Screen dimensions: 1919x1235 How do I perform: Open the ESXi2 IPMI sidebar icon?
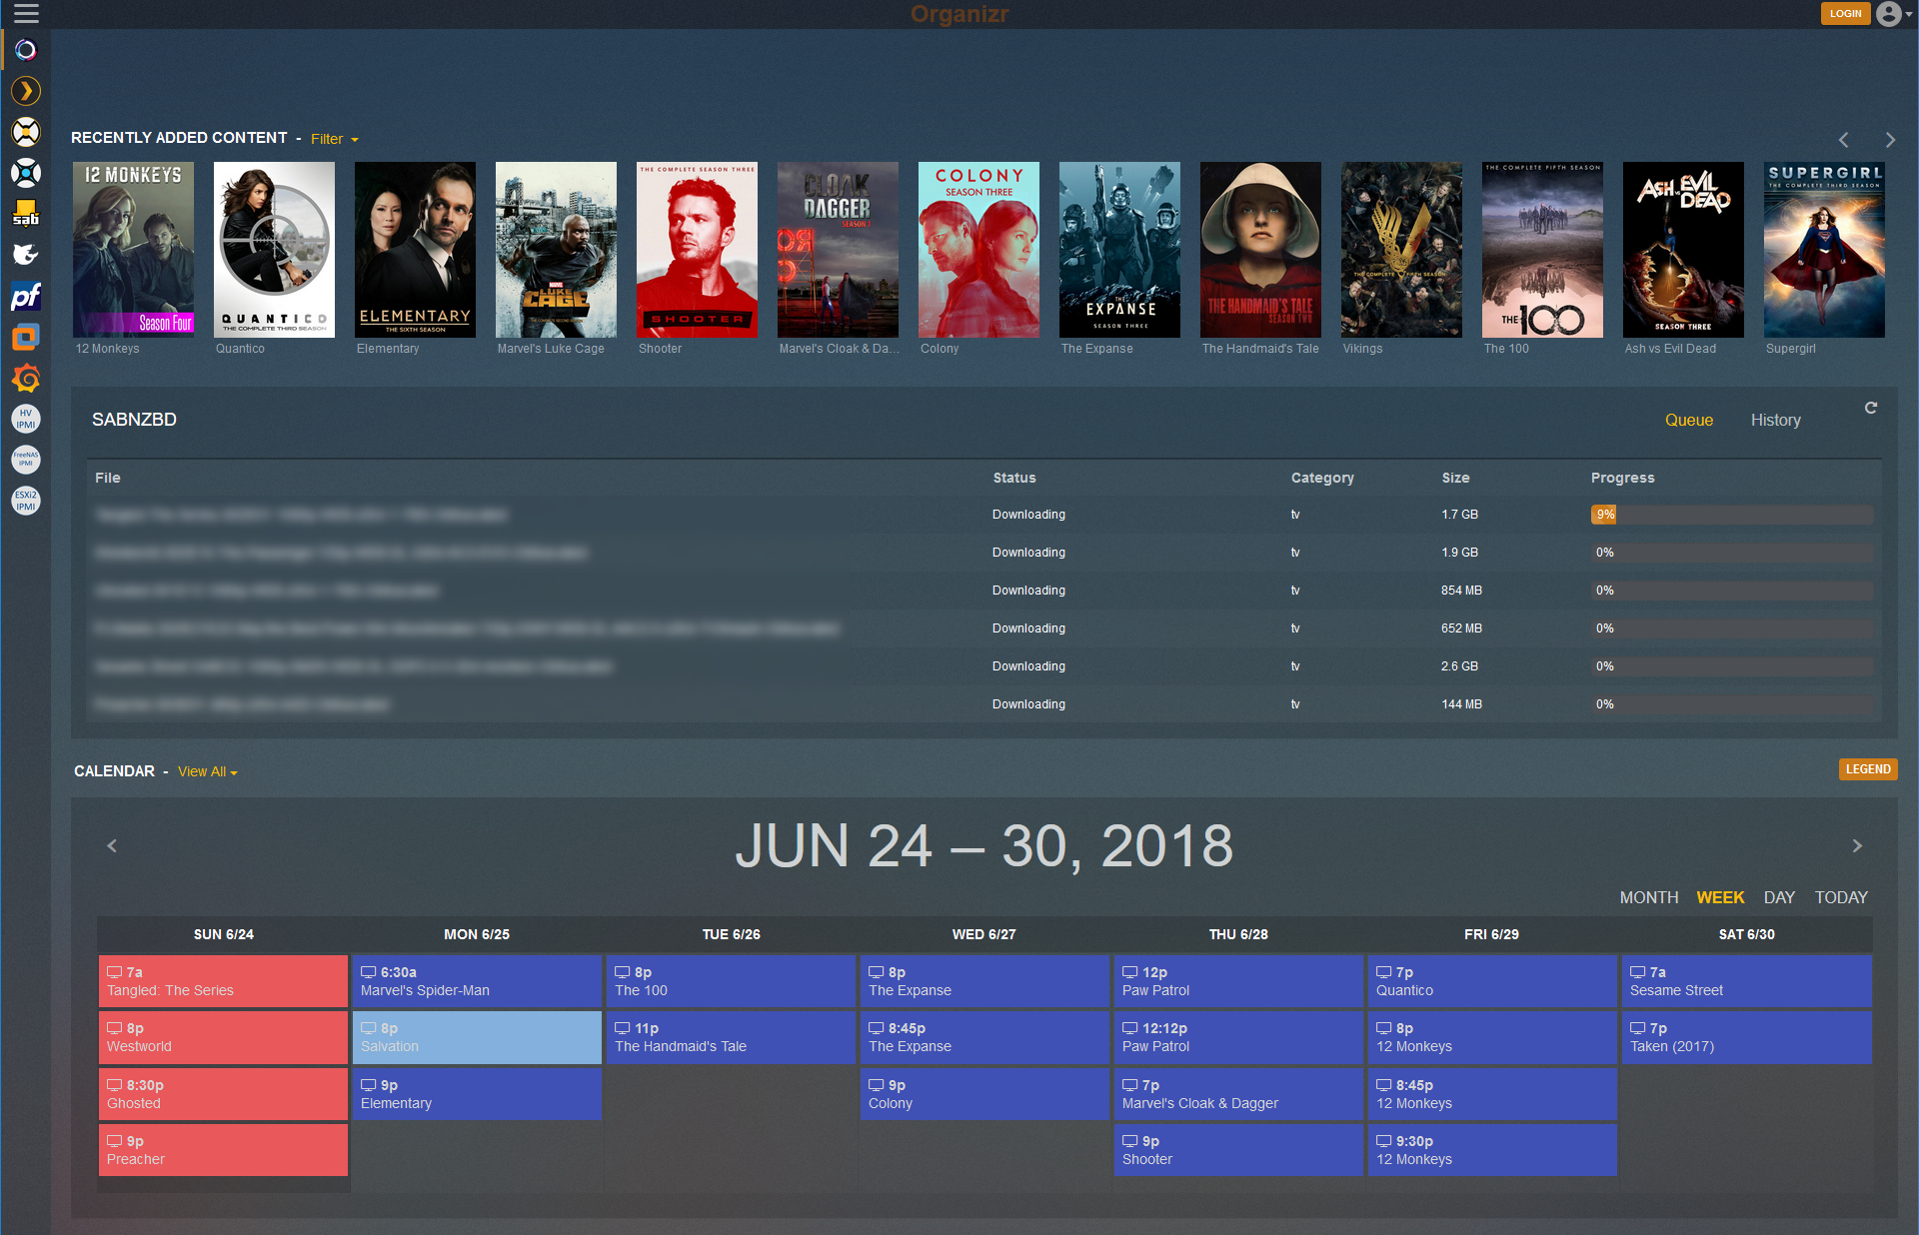[26, 501]
